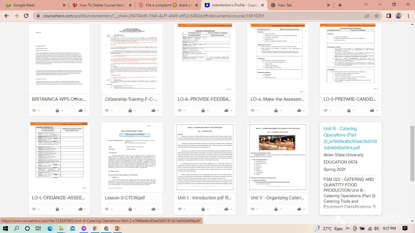Thumbs up the LO-2 PREPARE-CANDIDATE document
The image size is (415, 233).
(372, 110)
